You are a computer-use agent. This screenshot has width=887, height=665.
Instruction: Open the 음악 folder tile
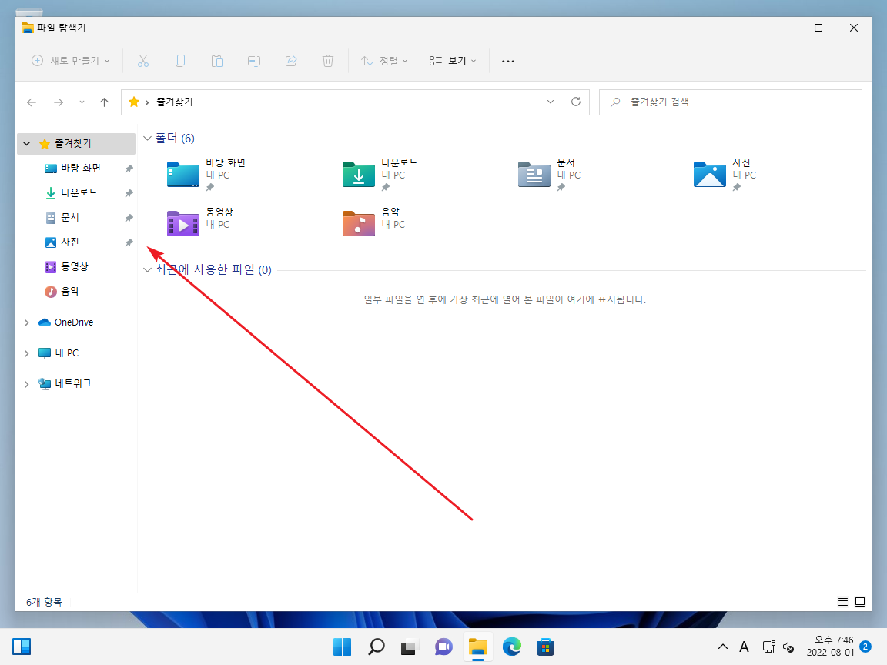point(374,222)
